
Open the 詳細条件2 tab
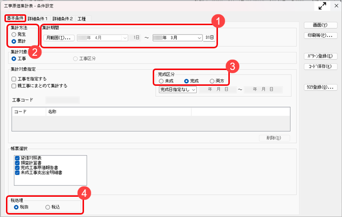point(63,18)
